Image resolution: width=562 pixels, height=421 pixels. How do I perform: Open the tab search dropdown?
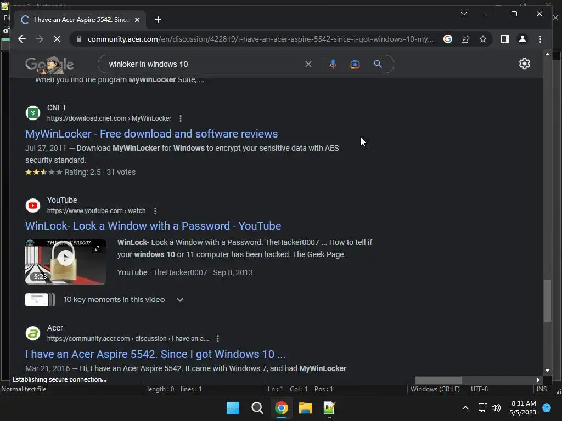(x=463, y=14)
